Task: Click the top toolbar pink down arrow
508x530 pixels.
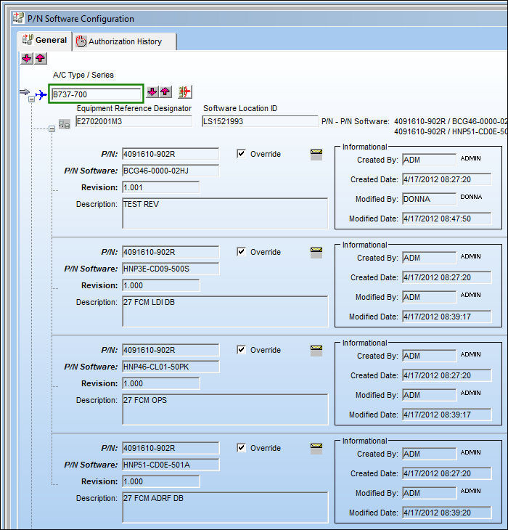Action: pyautogui.click(x=27, y=59)
